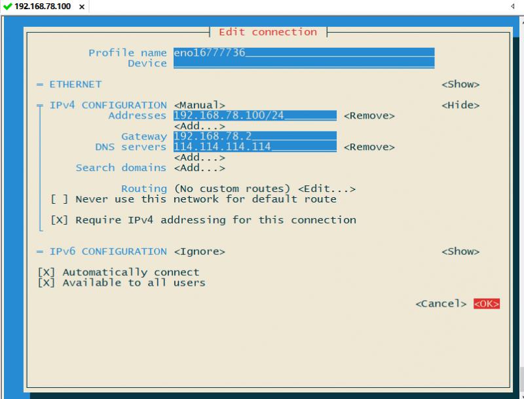This screenshot has width=524, height=399.
Task: Toggle Require IPv4 addressing for this connection
Action: (x=59, y=220)
